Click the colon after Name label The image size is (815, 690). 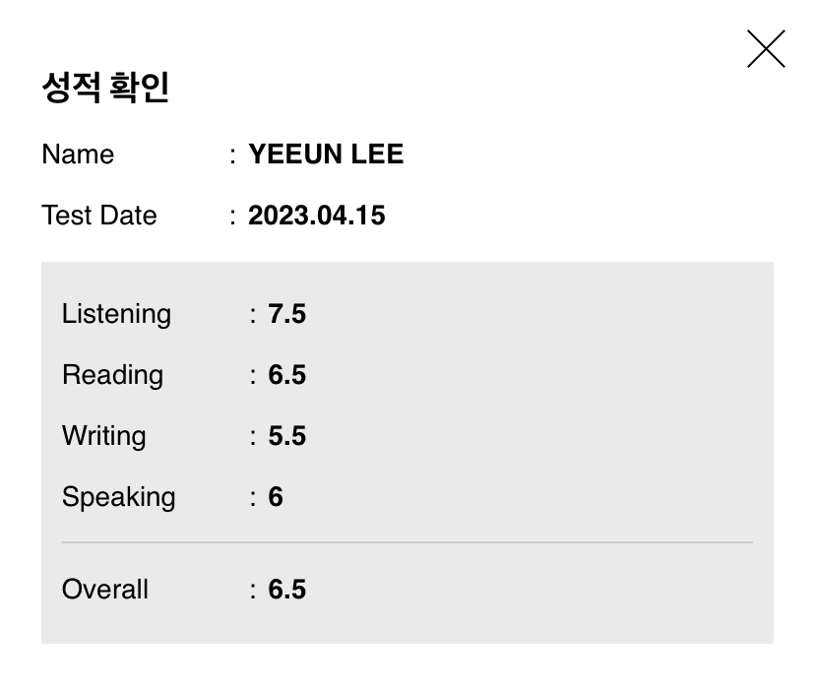point(232,156)
